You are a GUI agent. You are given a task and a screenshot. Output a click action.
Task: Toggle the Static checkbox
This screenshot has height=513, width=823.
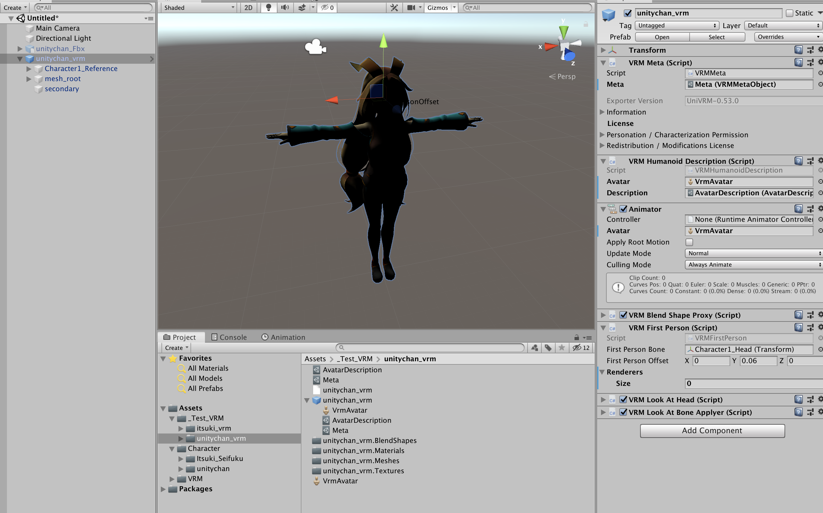point(790,13)
